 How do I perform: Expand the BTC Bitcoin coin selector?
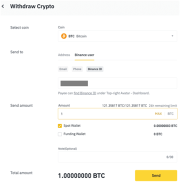117,36
